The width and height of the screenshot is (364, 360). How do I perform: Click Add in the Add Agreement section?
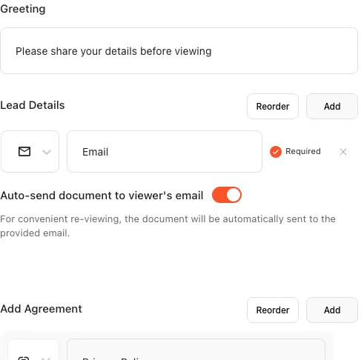(332, 310)
